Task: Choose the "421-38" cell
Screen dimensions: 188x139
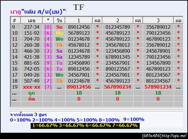Action: 32,57
